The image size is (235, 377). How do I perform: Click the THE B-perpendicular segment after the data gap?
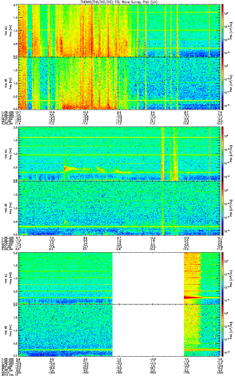201,278
